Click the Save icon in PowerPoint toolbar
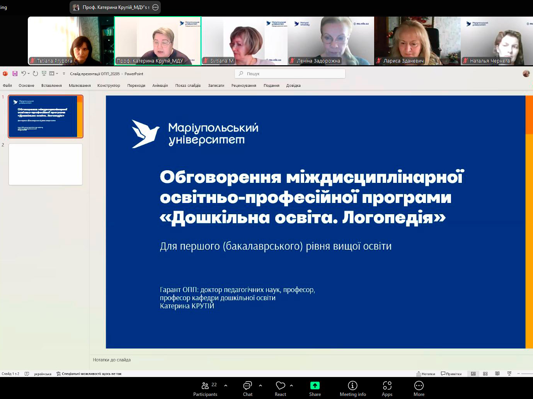This screenshot has height=399, width=533. pyautogui.click(x=15, y=74)
